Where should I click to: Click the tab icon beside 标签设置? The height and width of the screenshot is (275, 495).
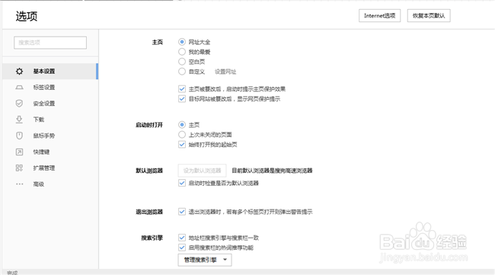click(19, 88)
